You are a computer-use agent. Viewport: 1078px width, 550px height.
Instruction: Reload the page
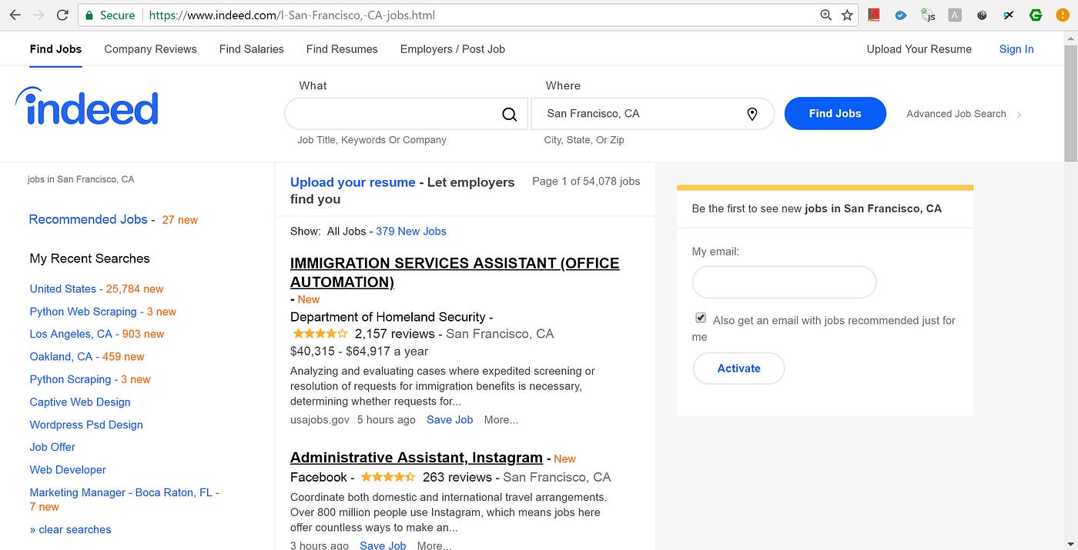[x=62, y=15]
